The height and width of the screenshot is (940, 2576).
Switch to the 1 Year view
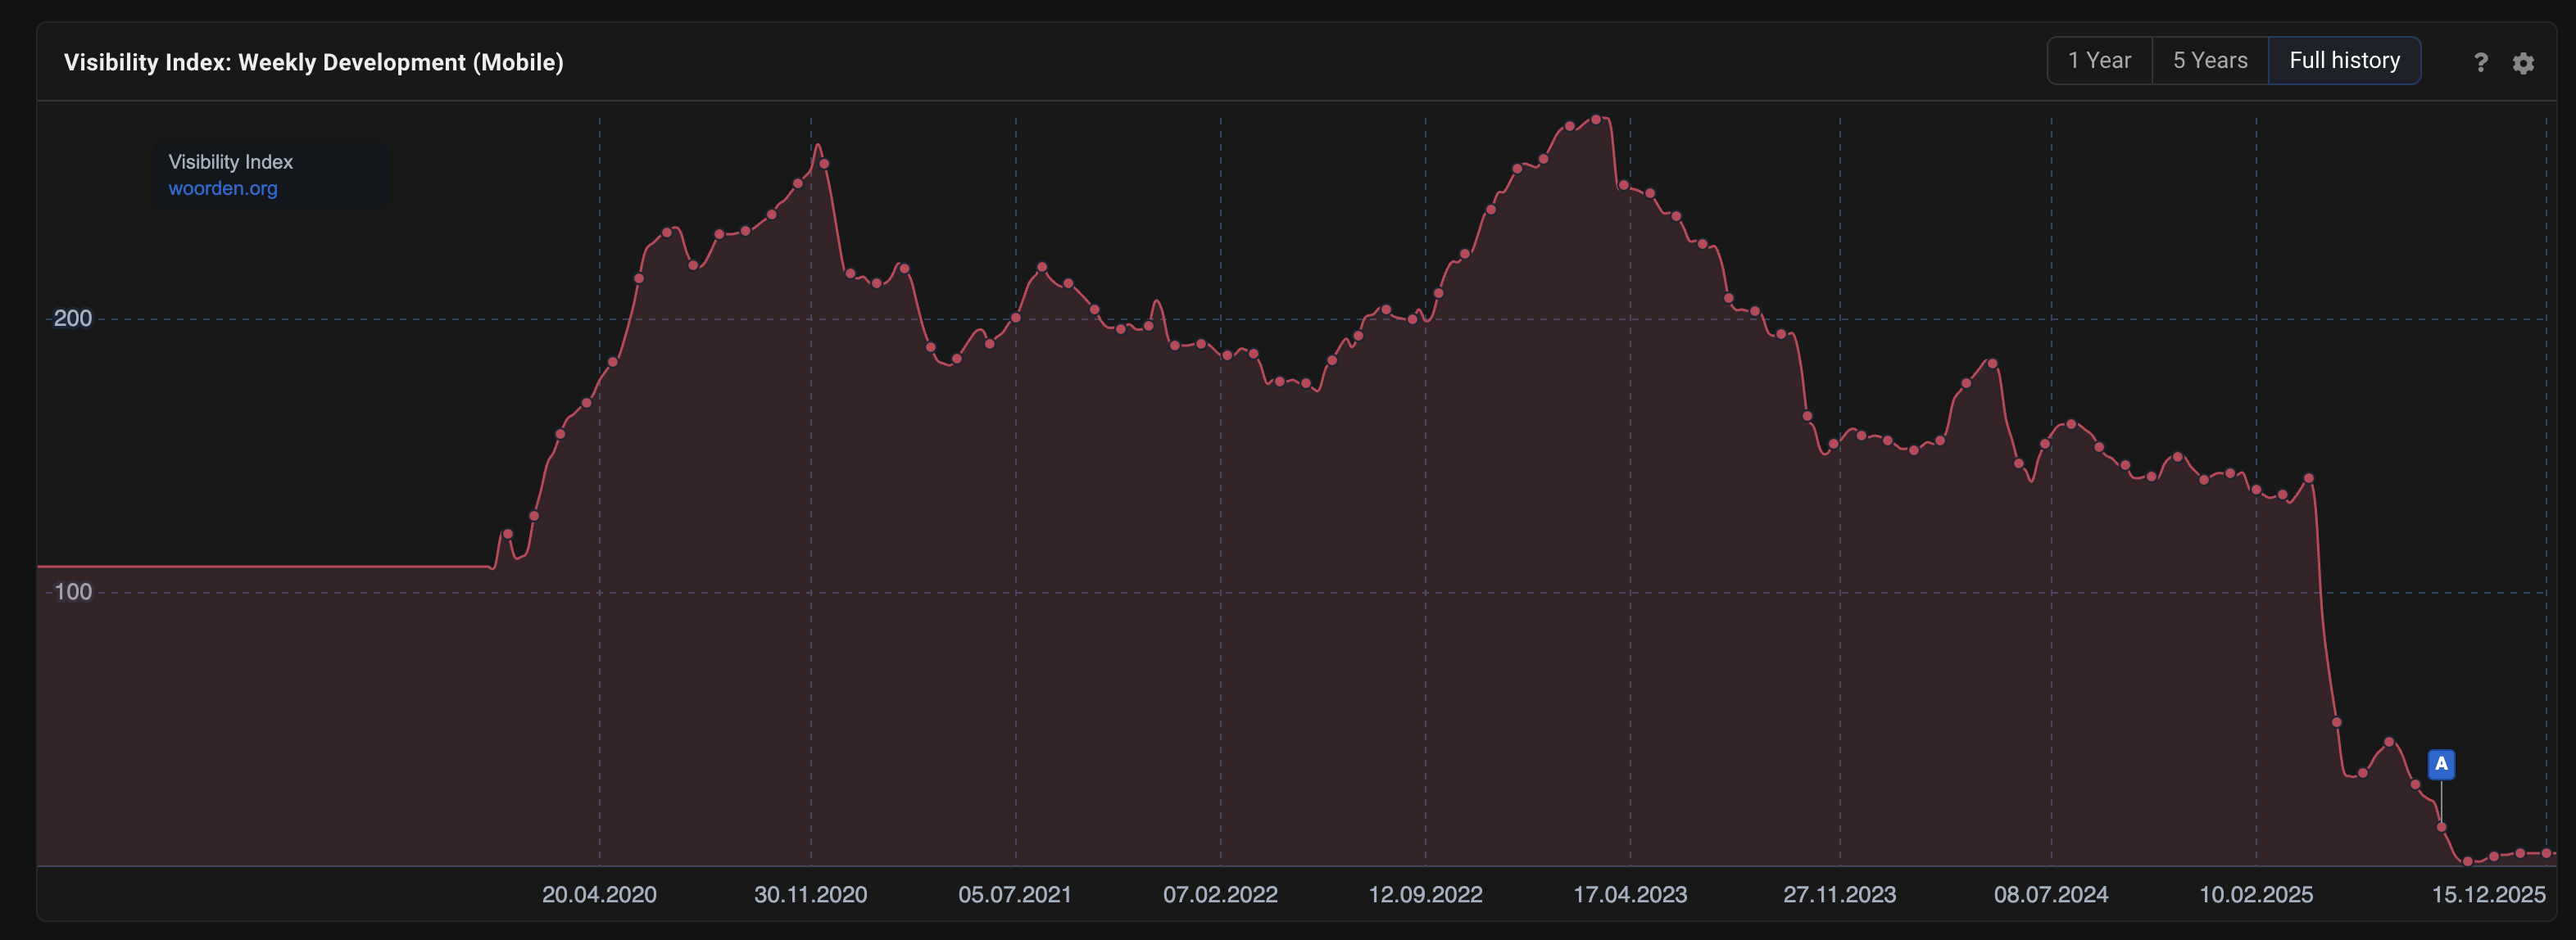(2099, 61)
